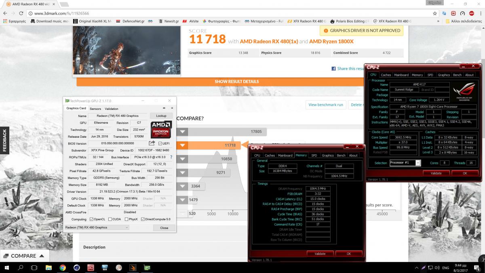This screenshot has height=273, width=485.
Task: Open the ABP extension icon
Action: point(471,13)
